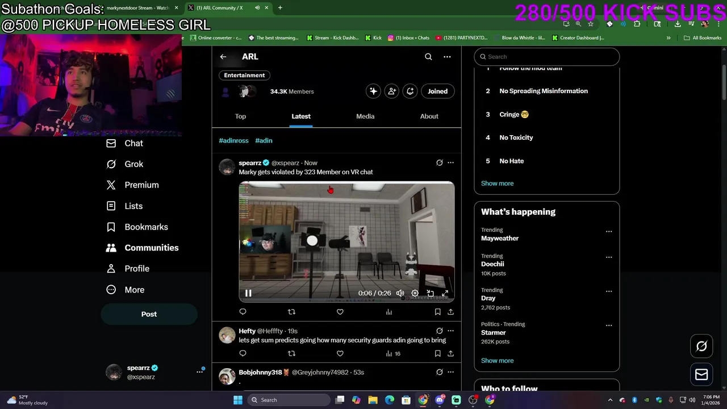The image size is (727, 409).
Task: Bookmark Hefty's predictions post
Action: (437, 353)
